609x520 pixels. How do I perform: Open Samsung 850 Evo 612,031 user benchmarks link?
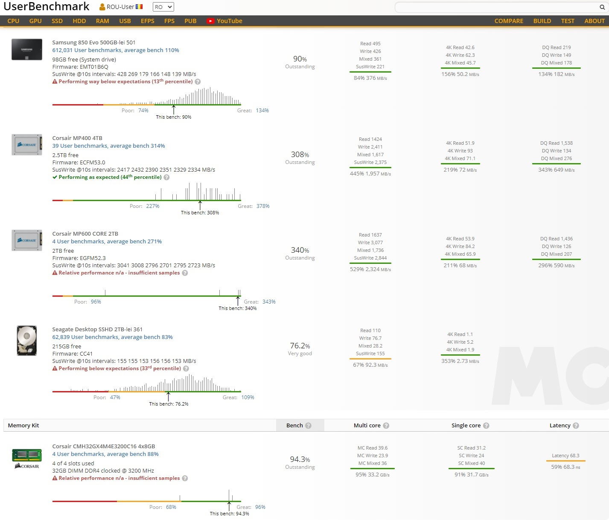pos(116,50)
